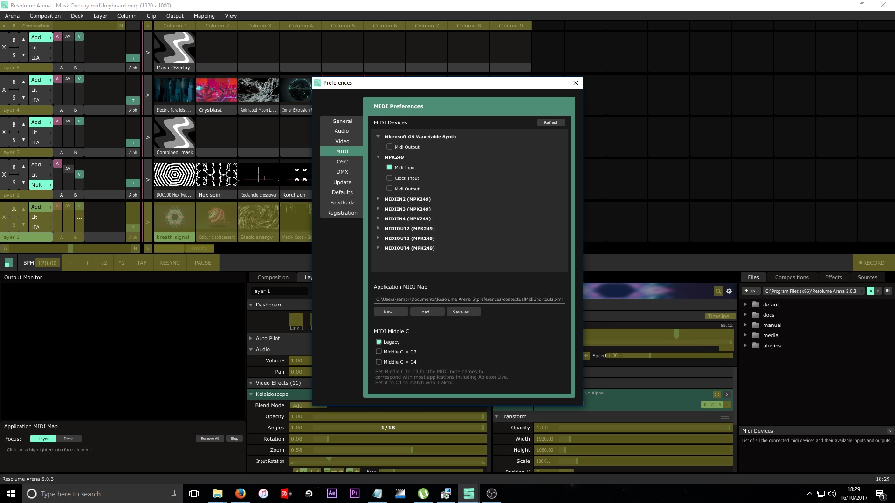Click the Up folder arrow button
The image size is (895, 503).
[750, 291]
